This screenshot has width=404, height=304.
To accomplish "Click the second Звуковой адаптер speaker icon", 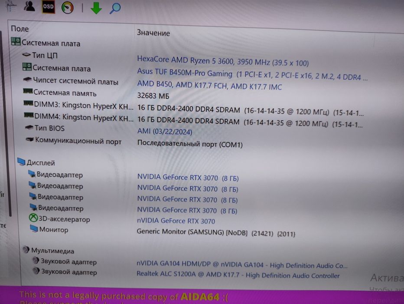I will point(36,271).
